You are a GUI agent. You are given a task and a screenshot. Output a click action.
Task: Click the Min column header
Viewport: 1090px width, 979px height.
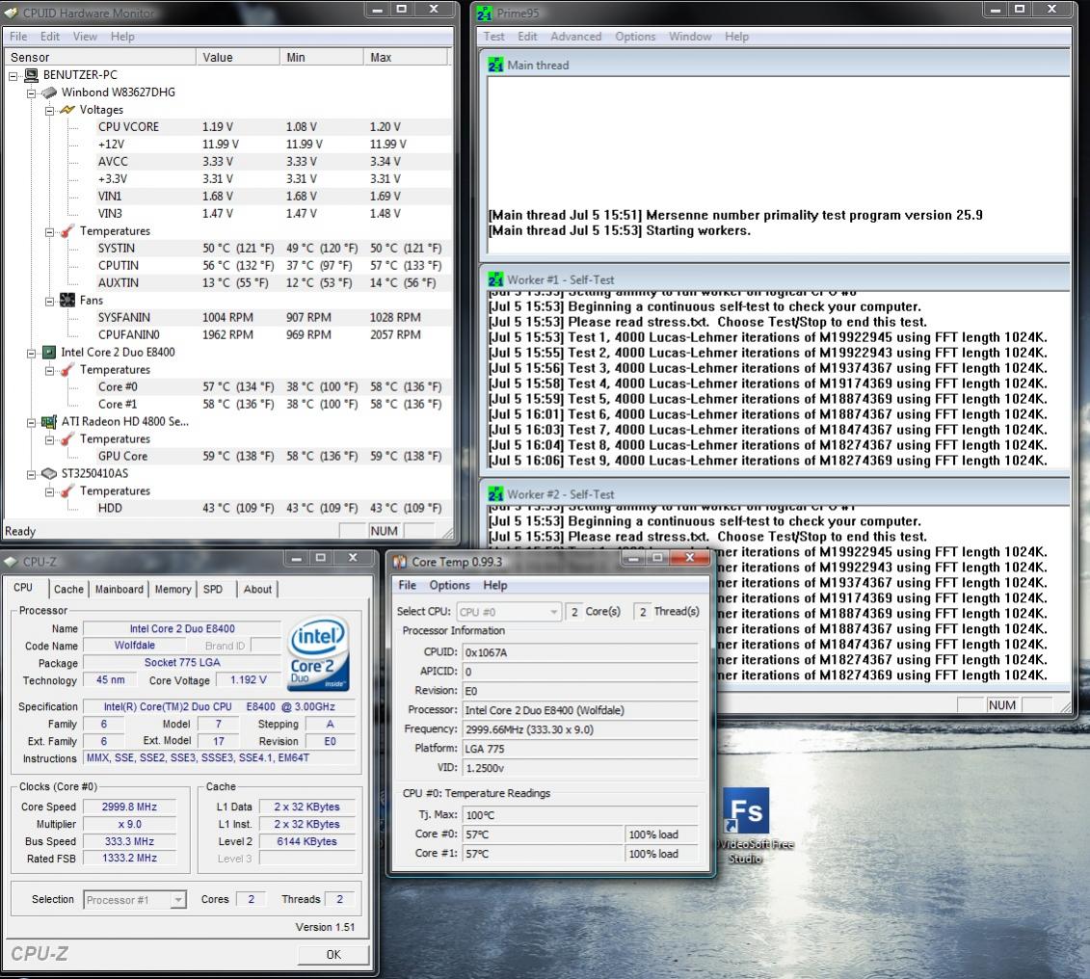click(x=321, y=57)
